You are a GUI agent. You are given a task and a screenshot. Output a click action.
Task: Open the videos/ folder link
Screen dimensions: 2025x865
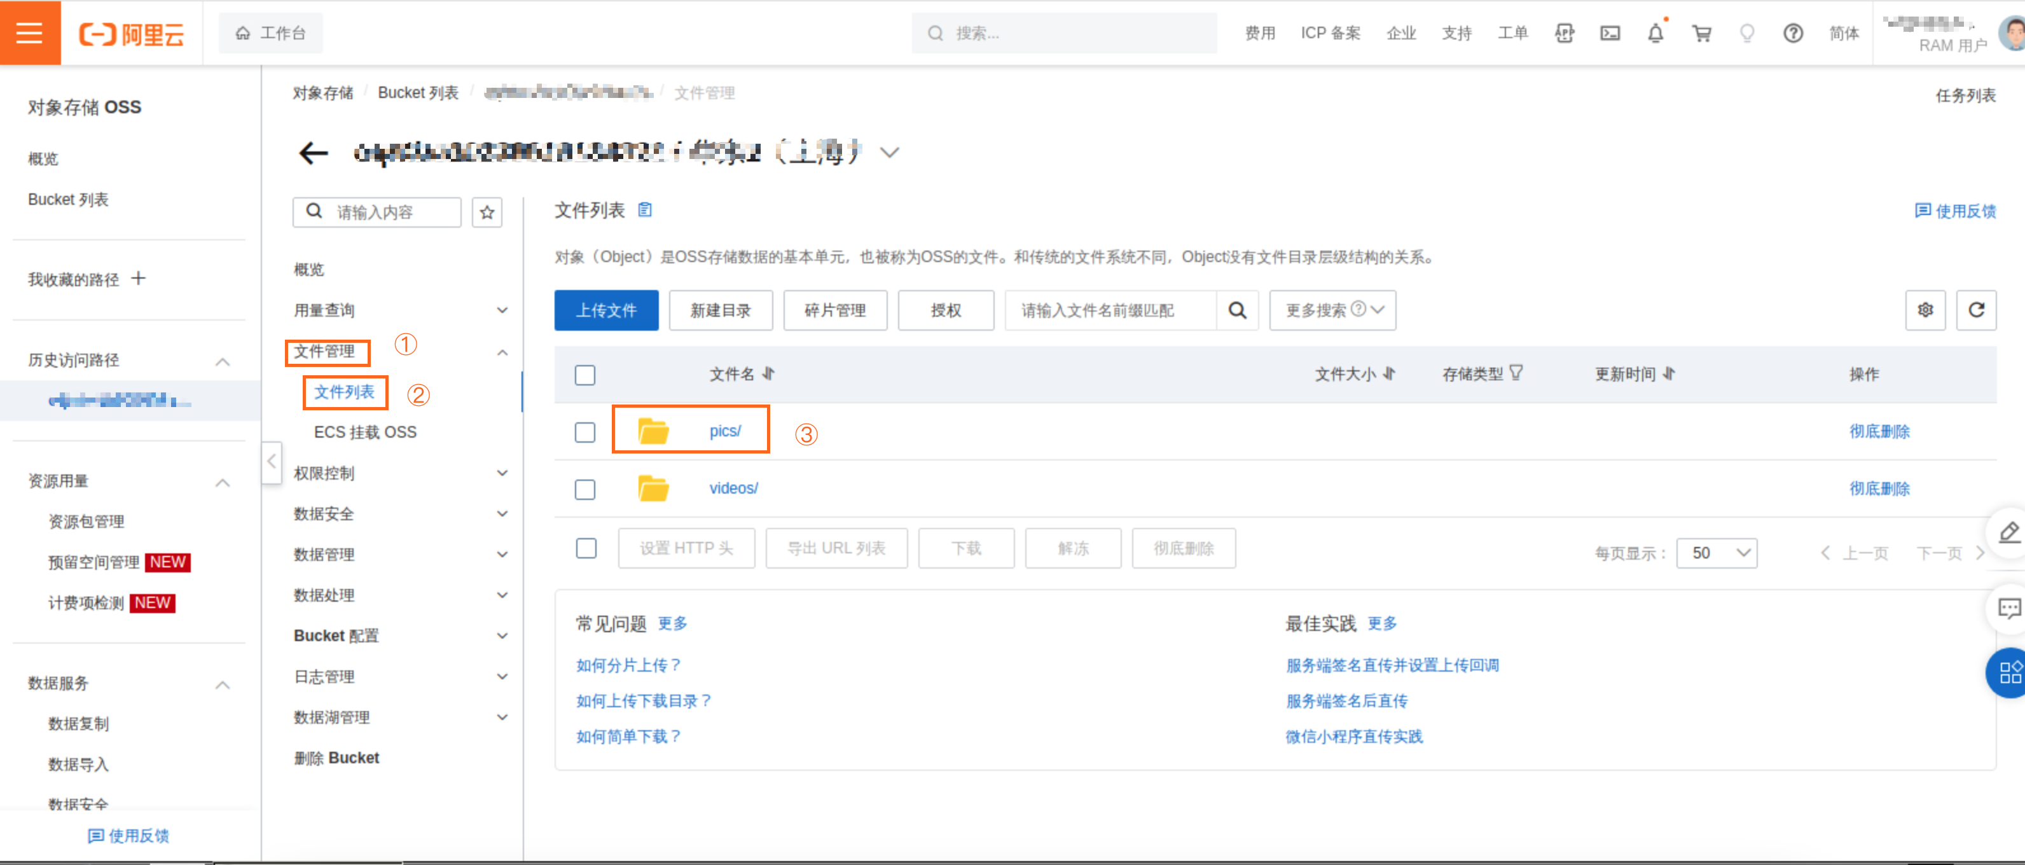(x=733, y=488)
